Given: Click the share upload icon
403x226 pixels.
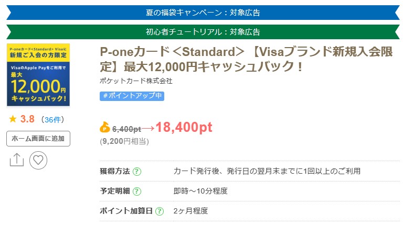Looking at the screenshot, I should (x=17, y=160).
